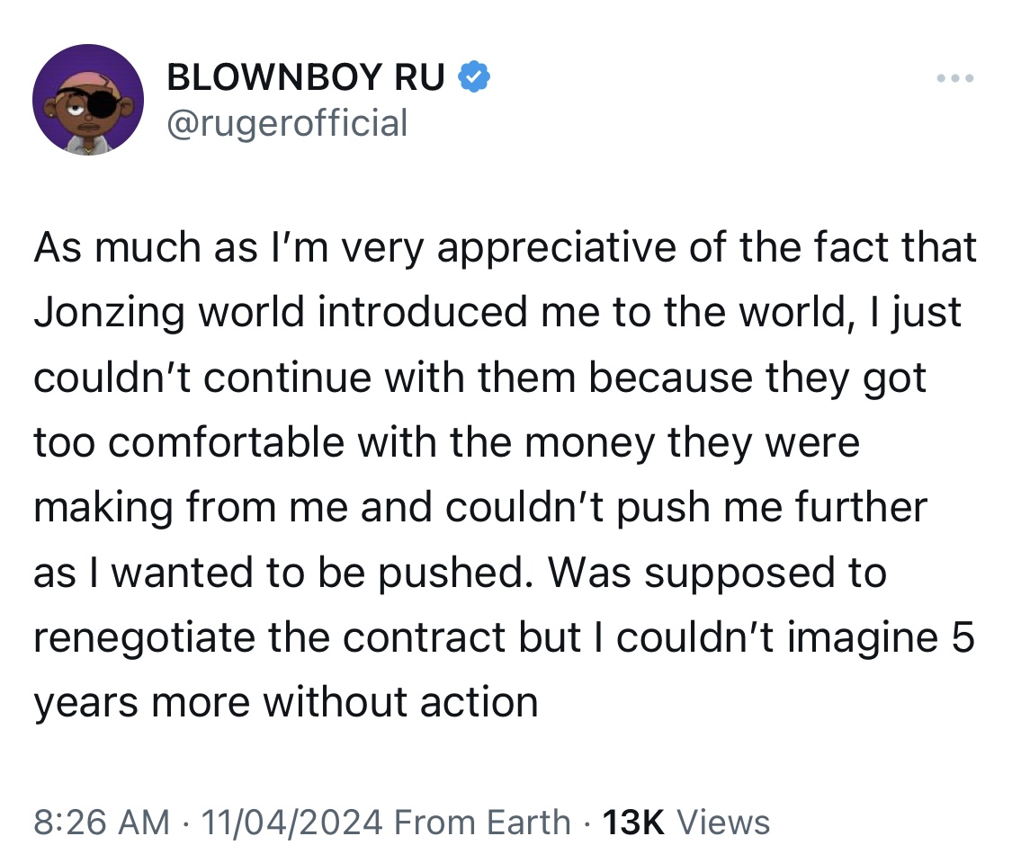The height and width of the screenshot is (854, 1012).
Task: Visit the @rugerofficial handle link
Action: pos(287,122)
